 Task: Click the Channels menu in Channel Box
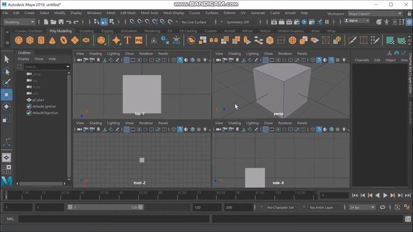pyautogui.click(x=362, y=60)
